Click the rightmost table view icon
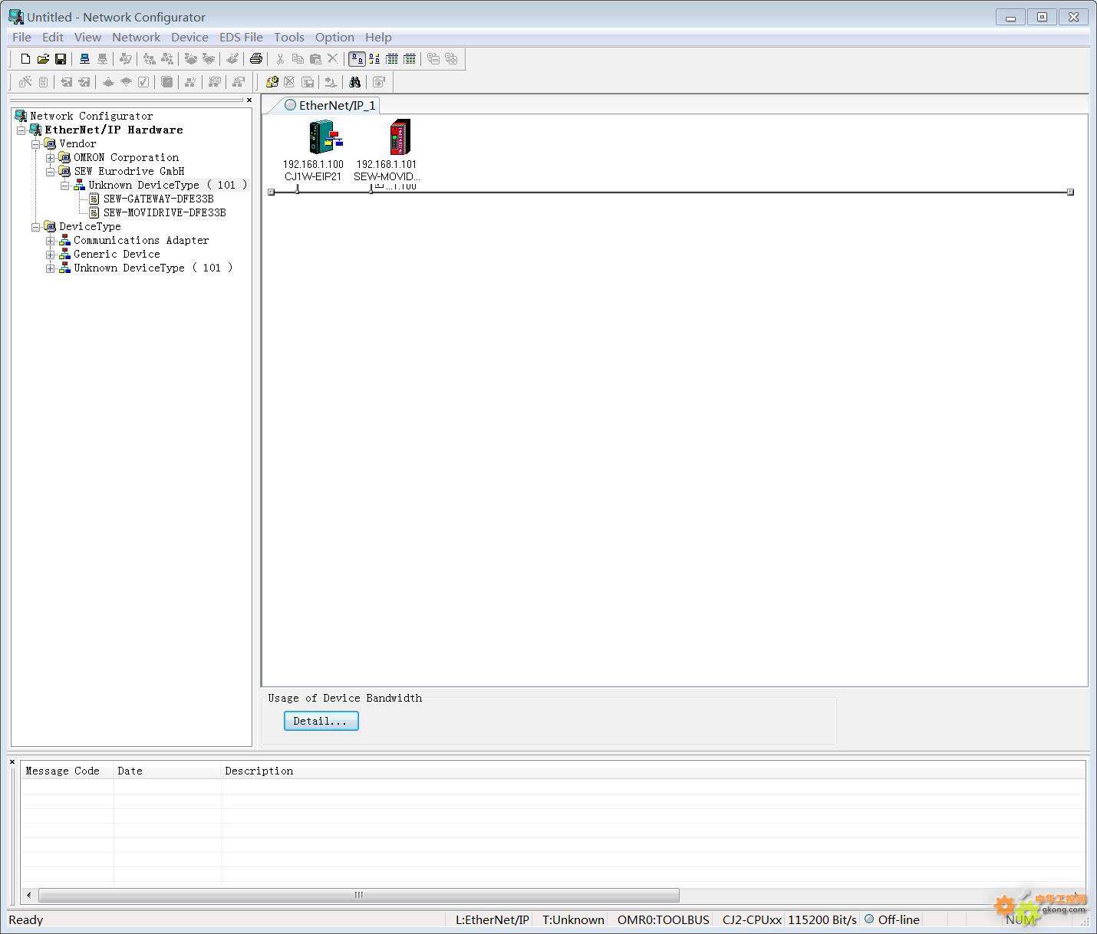The width and height of the screenshot is (1097, 934). (410, 59)
